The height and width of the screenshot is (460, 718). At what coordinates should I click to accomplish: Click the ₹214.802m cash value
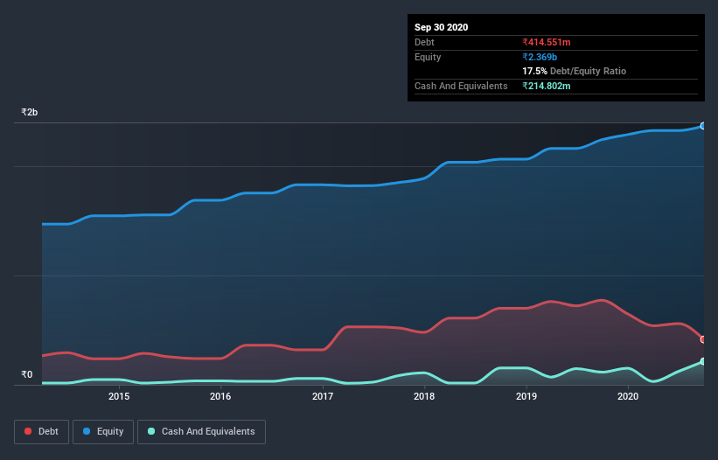[x=547, y=86]
